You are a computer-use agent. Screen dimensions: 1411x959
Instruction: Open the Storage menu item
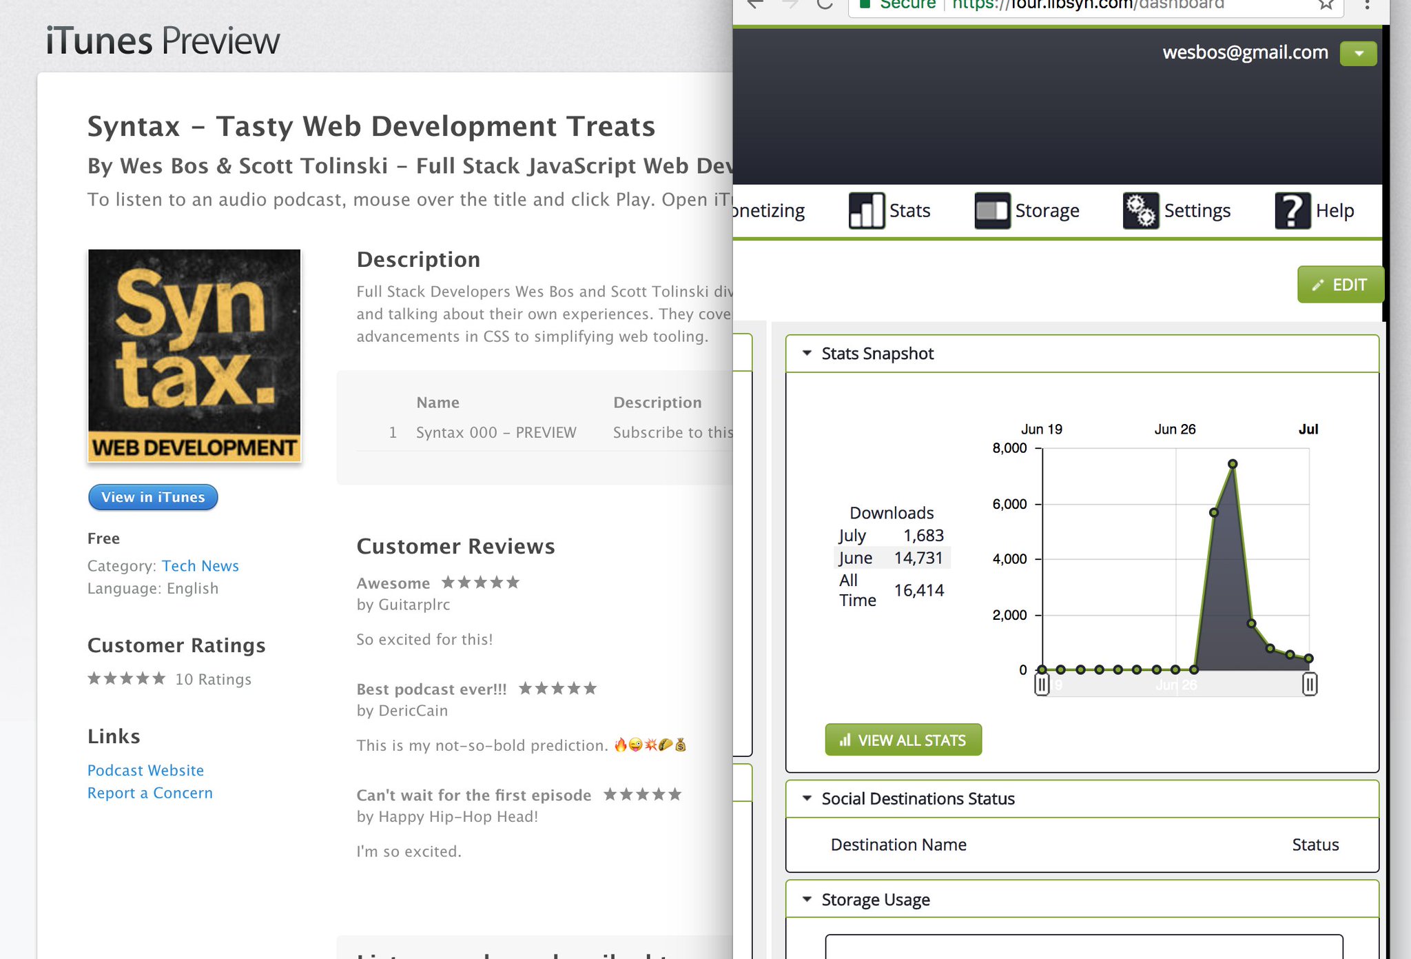tap(1047, 210)
